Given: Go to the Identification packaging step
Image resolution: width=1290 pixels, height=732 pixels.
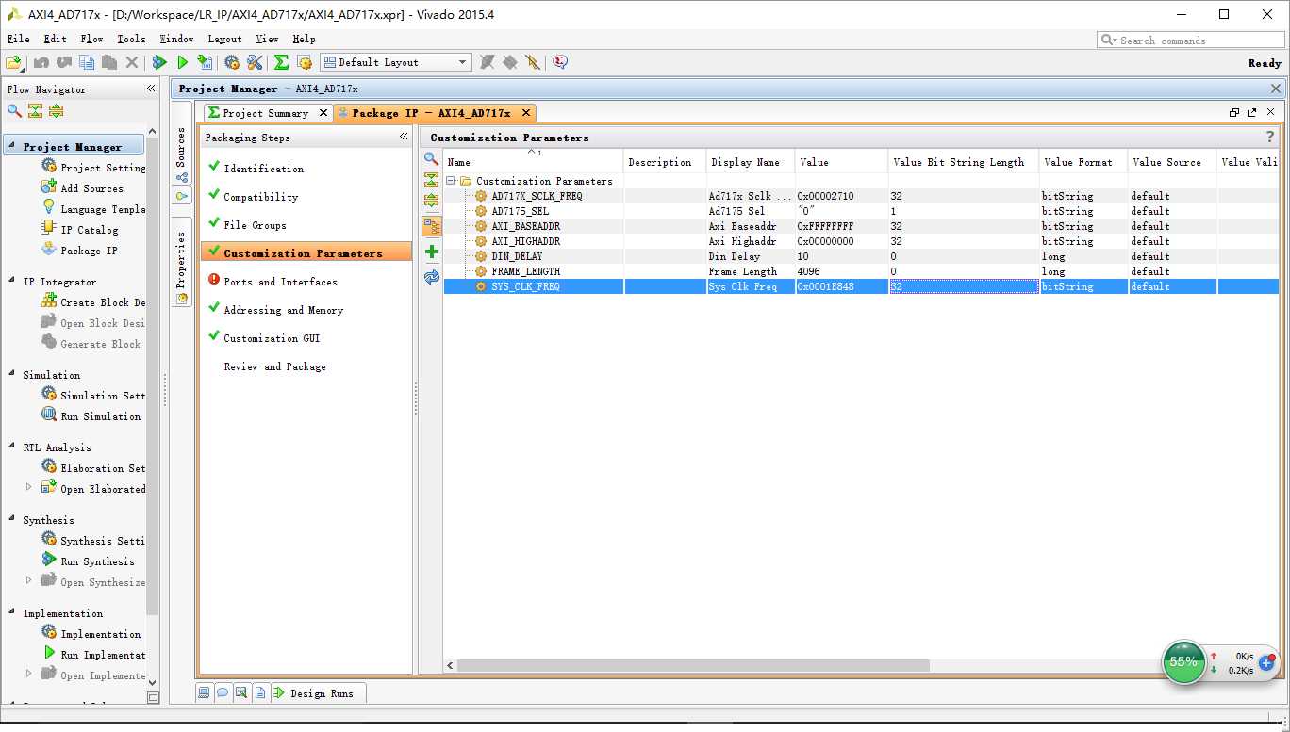Looking at the screenshot, I should tap(263, 169).
